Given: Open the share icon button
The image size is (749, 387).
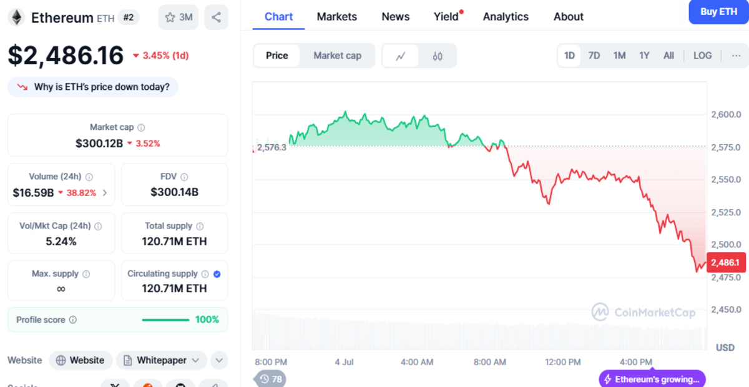Looking at the screenshot, I should coord(216,17).
